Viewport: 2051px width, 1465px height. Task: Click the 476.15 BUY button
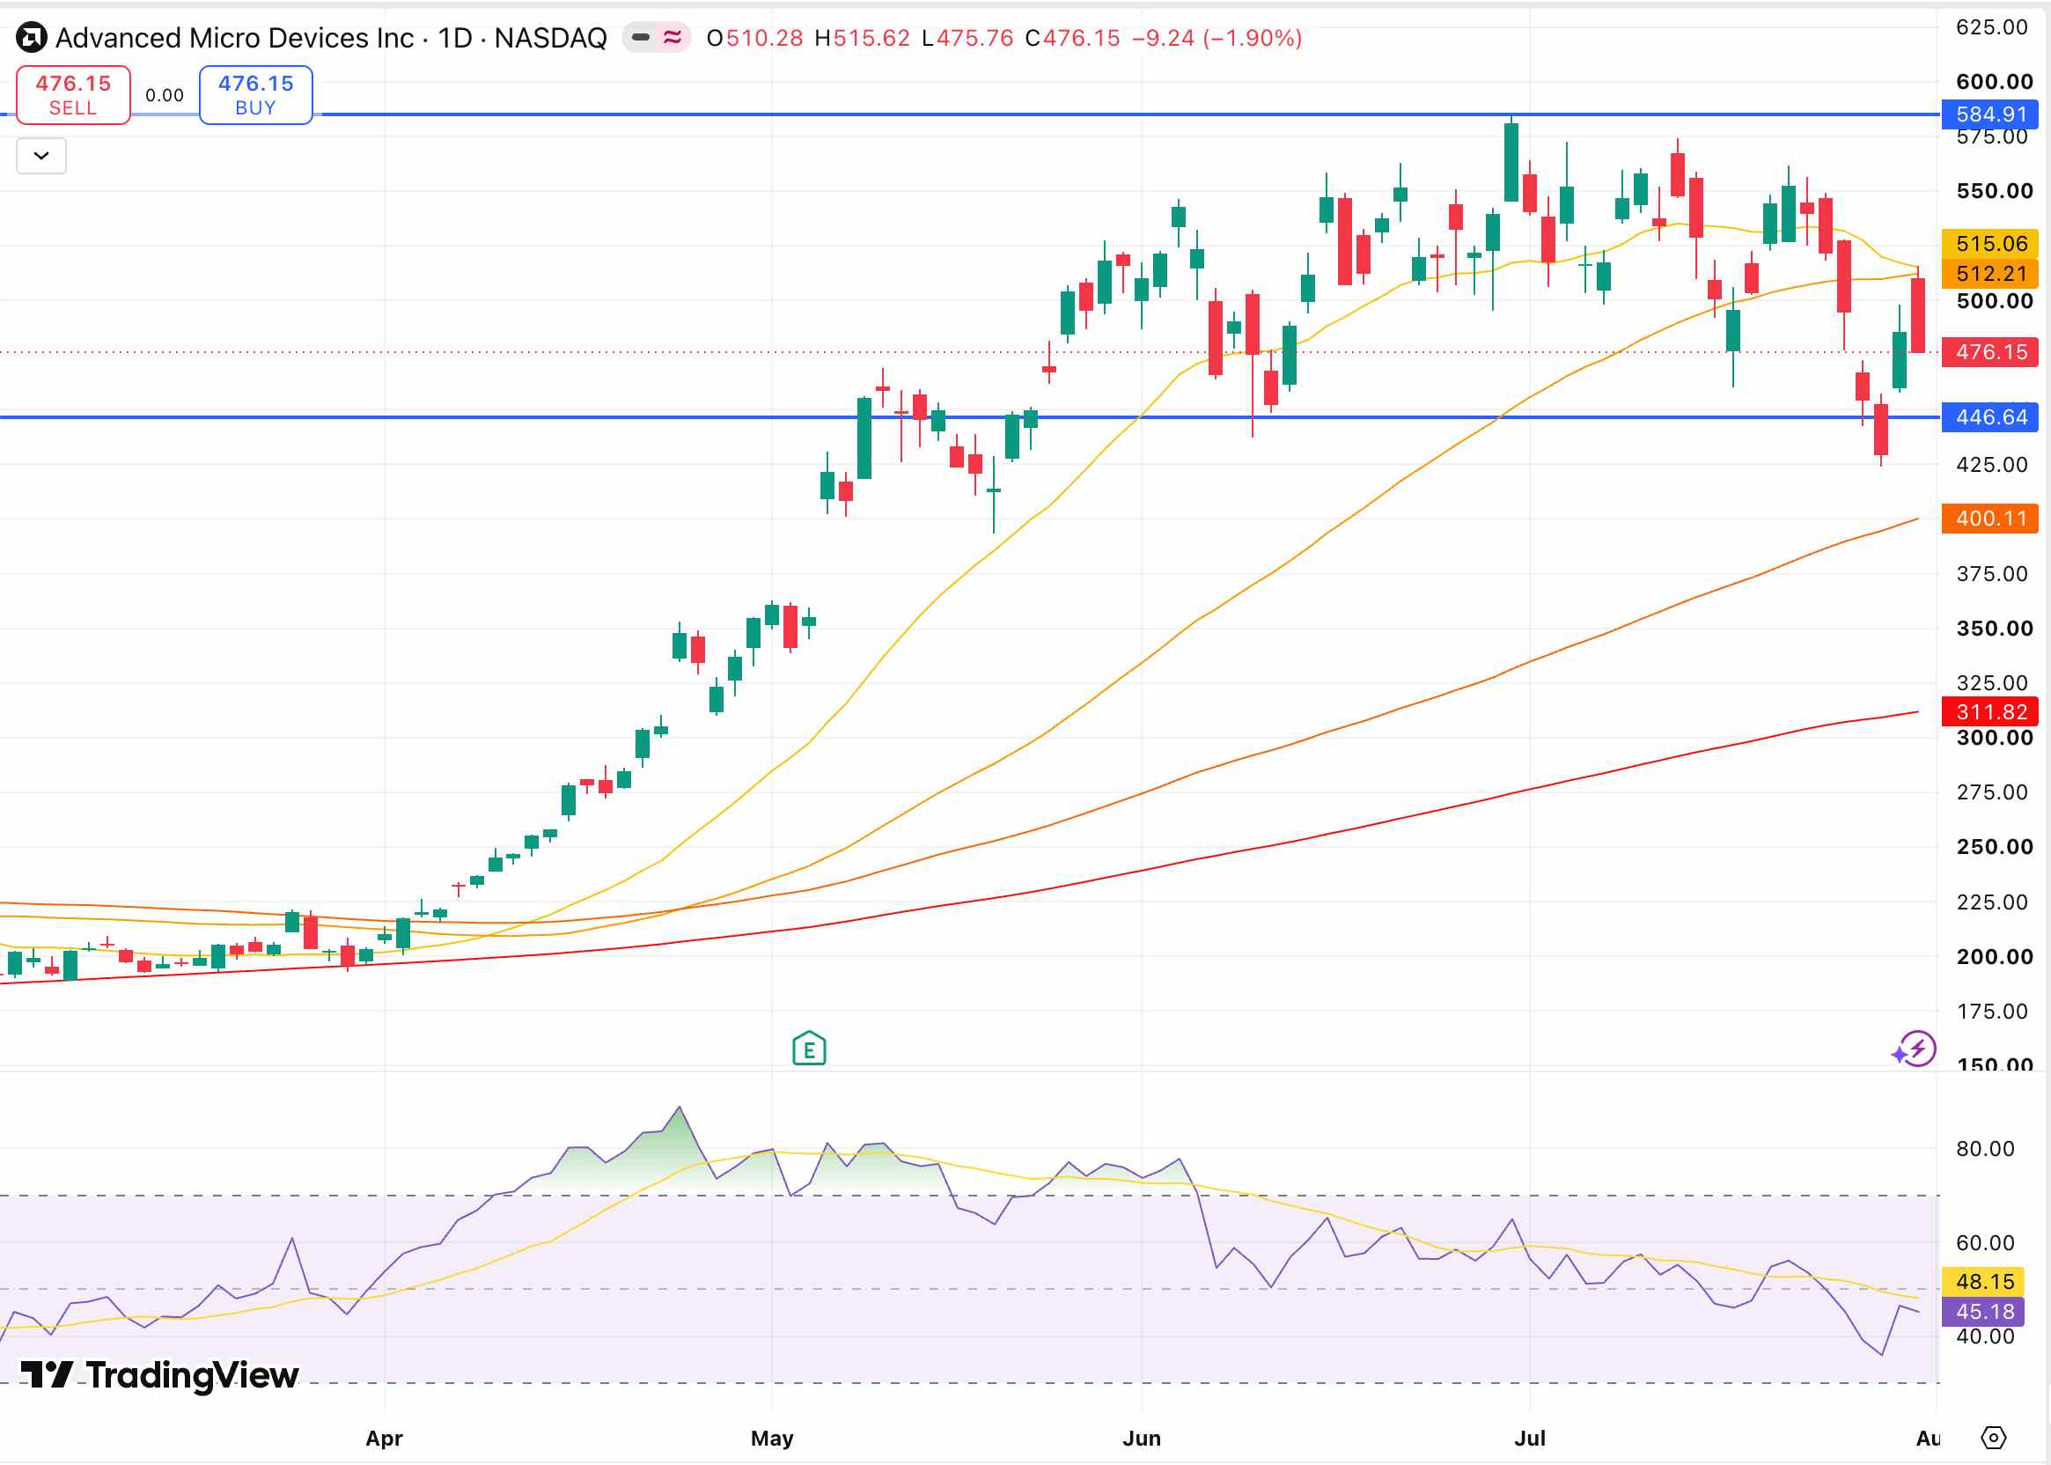[256, 95]
